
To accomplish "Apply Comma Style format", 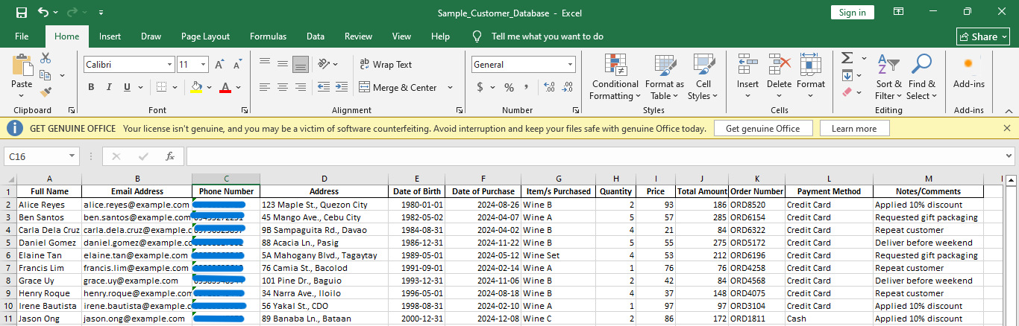I will click(527, 87).
